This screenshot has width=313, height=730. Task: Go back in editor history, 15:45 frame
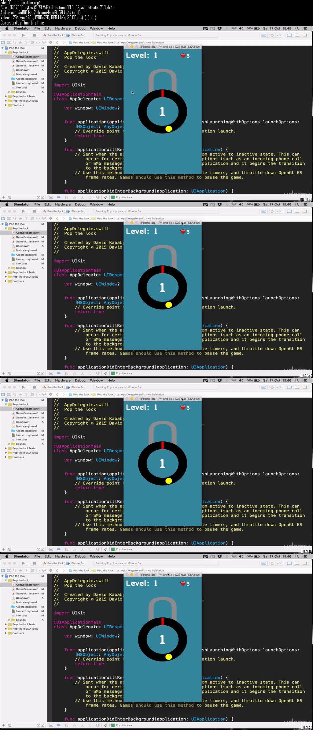click(x=57, y=43)
